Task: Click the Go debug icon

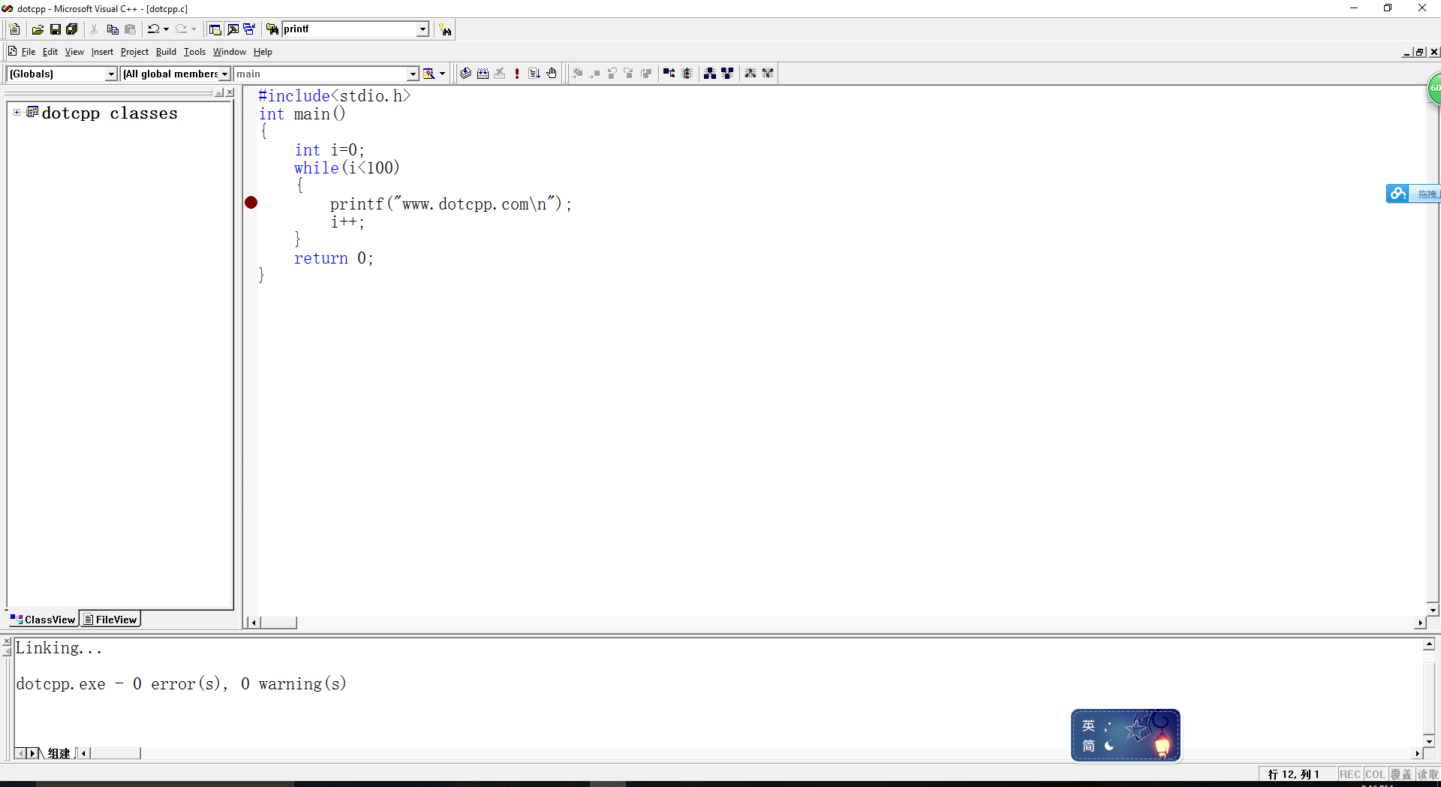Action: point(534,74)
